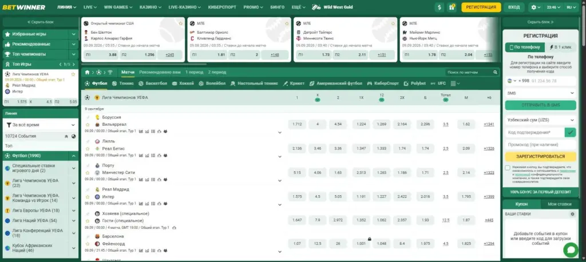The image size is (586, 262).
Task: Open the SMS delivery method dropdown
Action: click(x=540, y=93)
